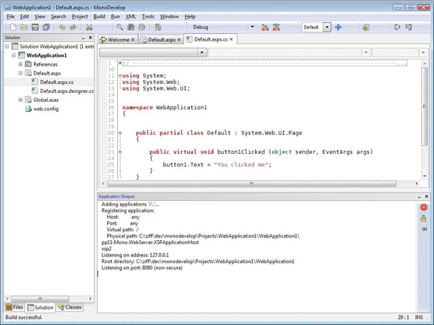Screen dimensions: 434x325
Task: Select the Solution pad tab
Action: pyautogui.click(x=41, y=307)
